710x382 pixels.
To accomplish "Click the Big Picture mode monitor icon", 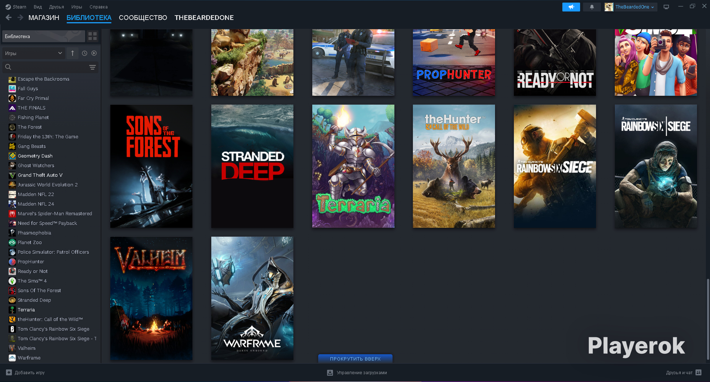I will 666,7.
